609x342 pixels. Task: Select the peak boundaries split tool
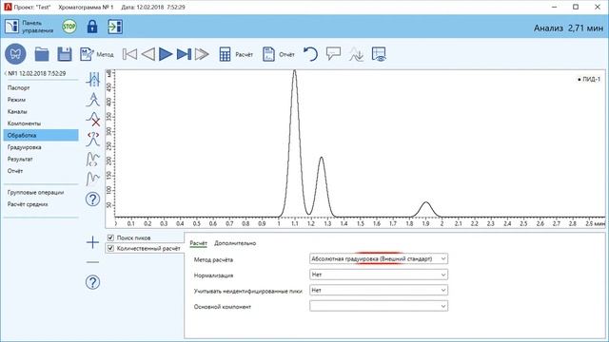(93, 80)
